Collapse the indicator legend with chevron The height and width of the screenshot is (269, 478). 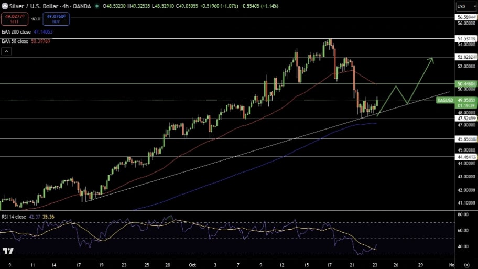(6, 51)
